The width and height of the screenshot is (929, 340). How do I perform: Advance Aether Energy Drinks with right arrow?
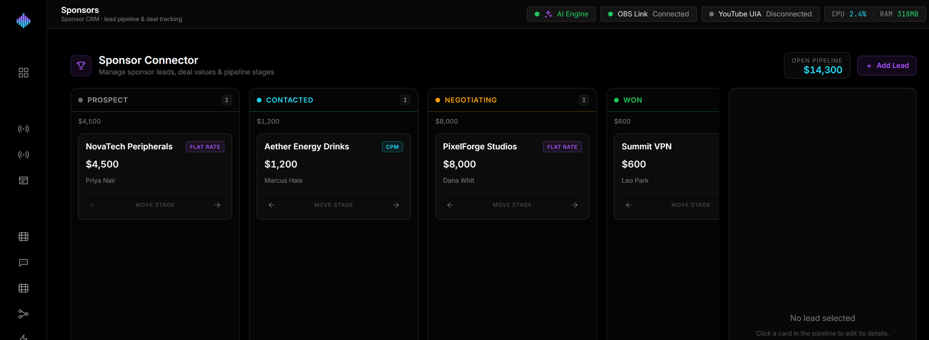(396, 205)
